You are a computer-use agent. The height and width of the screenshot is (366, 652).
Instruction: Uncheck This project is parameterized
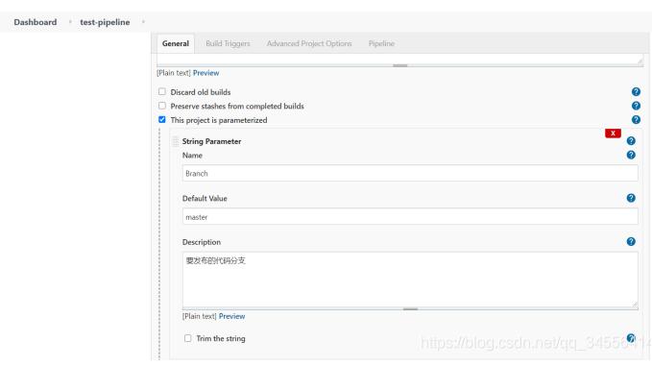pyautogui.click(x=161, y=119)
